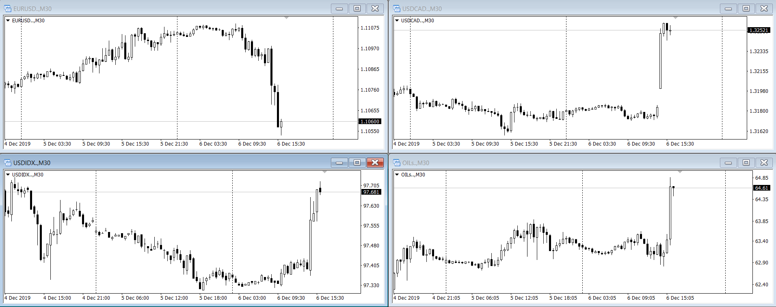Close the USDIDX chart with red X
The height and width of the screenshot is (307, 776).
[x=375, y=163]
